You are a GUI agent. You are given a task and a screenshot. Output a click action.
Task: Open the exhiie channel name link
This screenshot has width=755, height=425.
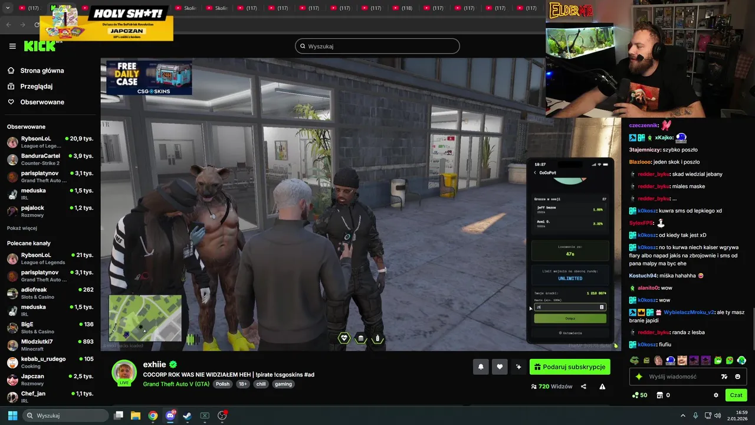point(155,364)
